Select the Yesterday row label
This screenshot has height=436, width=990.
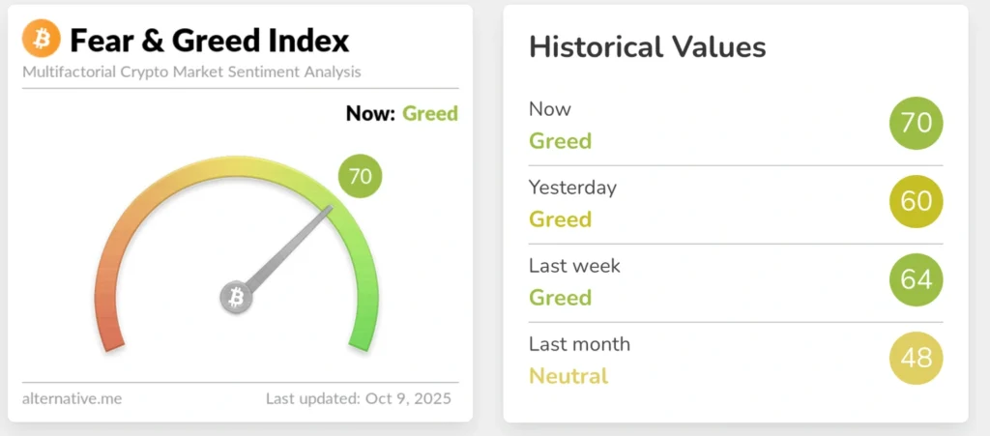click(x=572, y=188)
